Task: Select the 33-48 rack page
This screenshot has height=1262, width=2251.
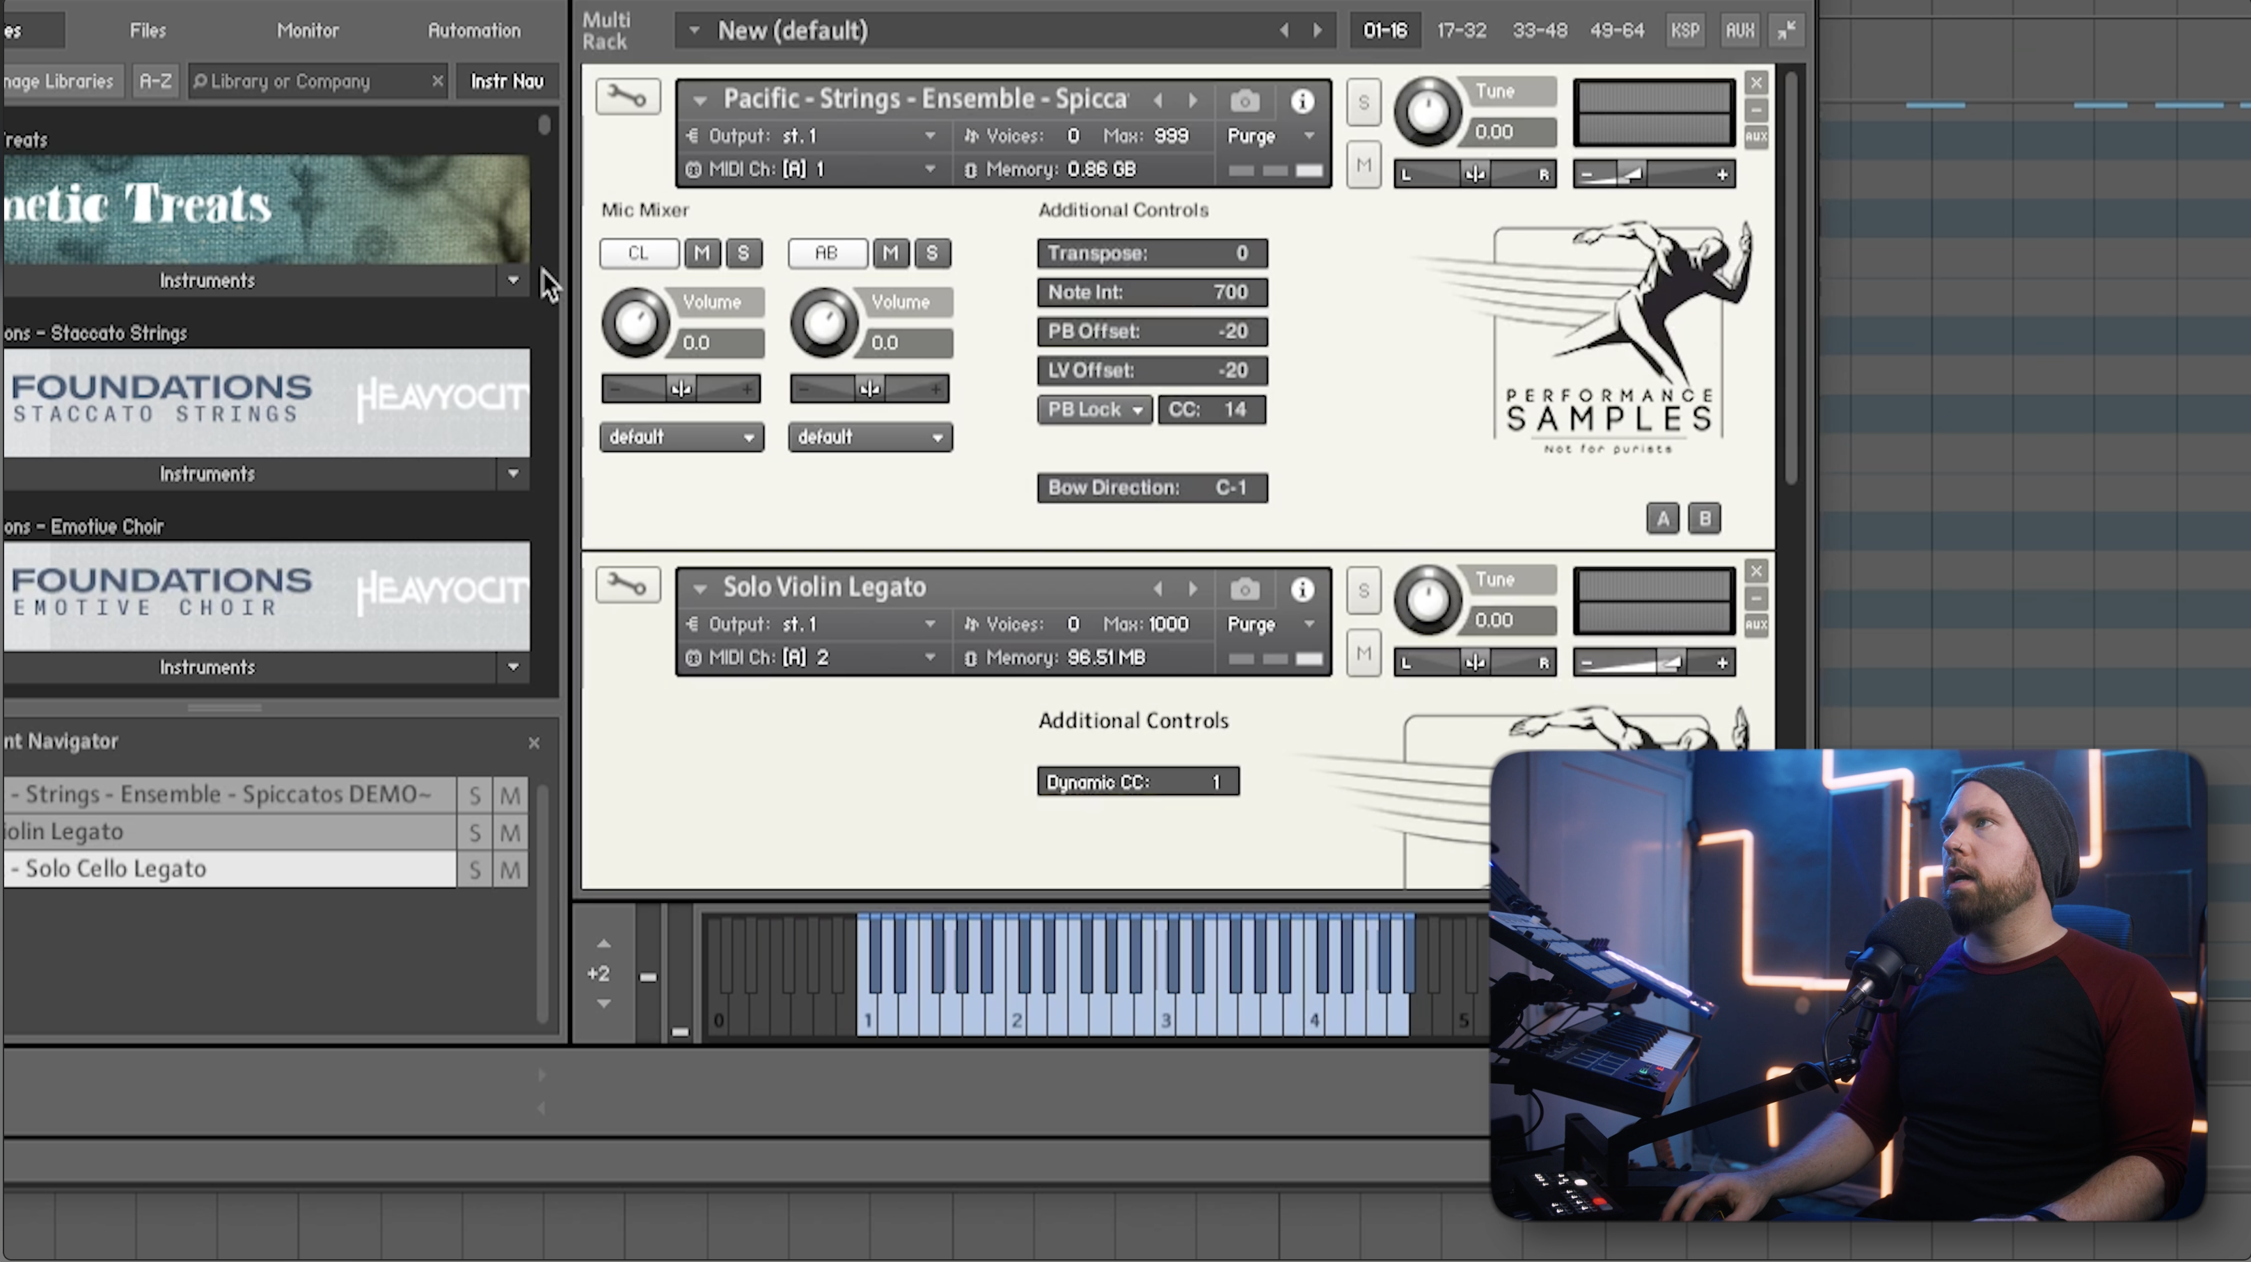Action: [x=1539, y=31]
